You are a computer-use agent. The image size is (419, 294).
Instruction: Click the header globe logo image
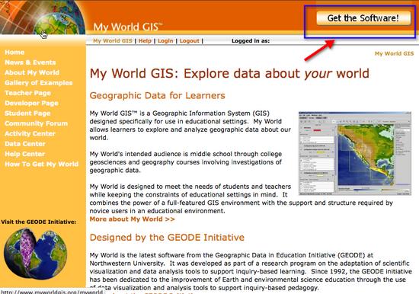pos(43,17)
